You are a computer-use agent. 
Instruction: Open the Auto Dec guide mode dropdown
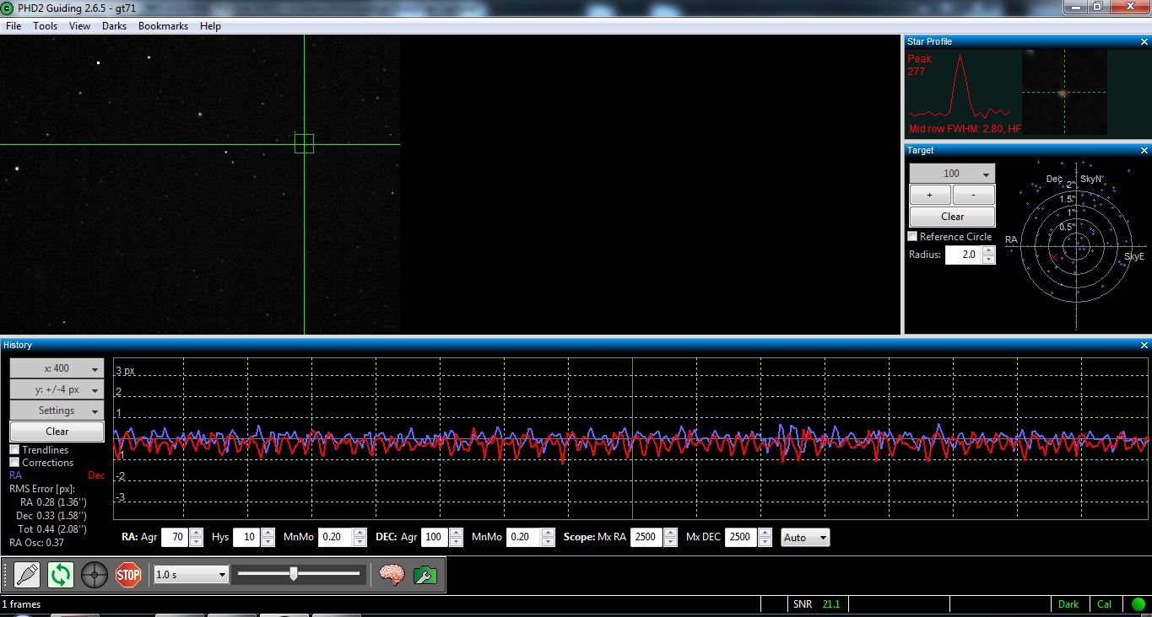(805, 537)
